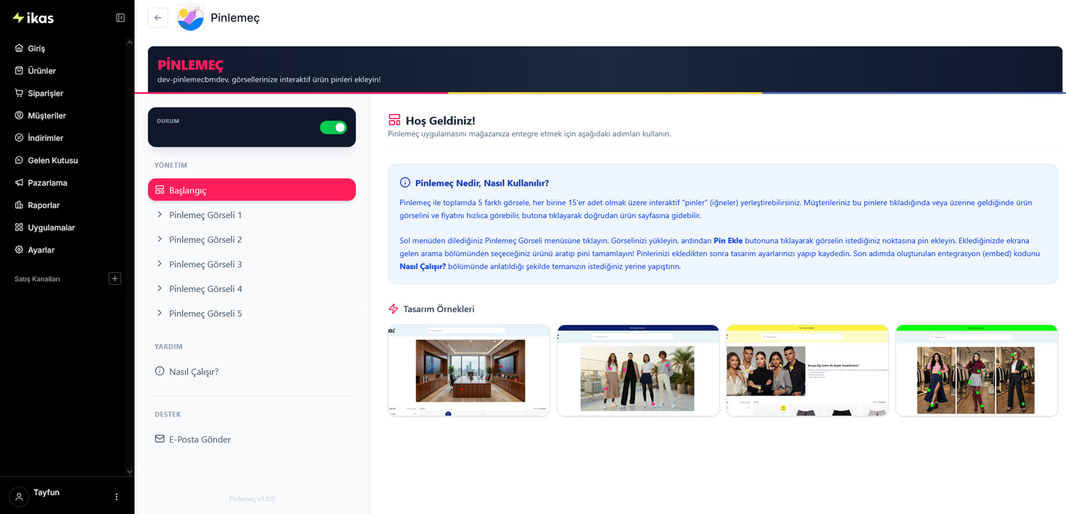The height and width of the screenshot is (514, 1066).
Task: Open the Nasıl Çalışır? help page
Action: coord(193,371)
